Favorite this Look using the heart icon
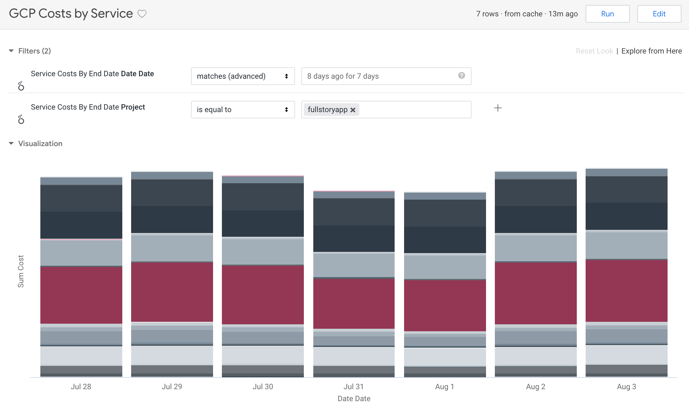This screenshot has height=415, width=689. pyautogui.click(x=142, y=14)
